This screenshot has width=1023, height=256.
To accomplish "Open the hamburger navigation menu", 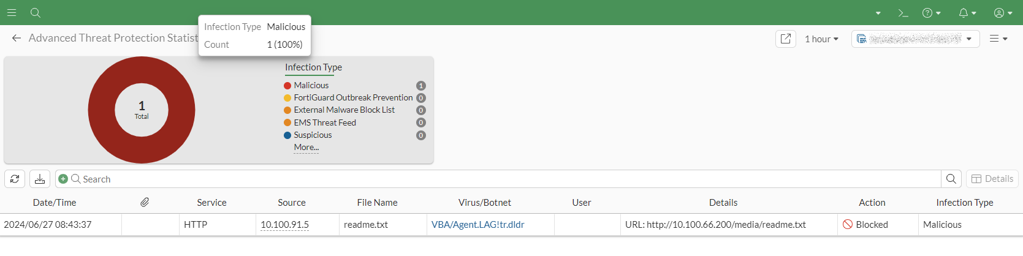I will (x=12, y=12).
